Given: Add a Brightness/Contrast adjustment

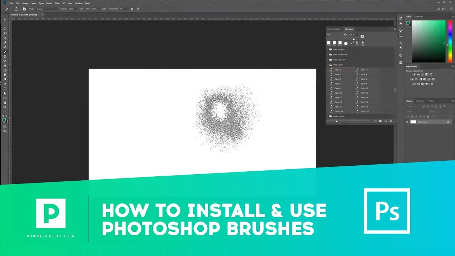Looking at the screenshot, I should click(414, 75).
